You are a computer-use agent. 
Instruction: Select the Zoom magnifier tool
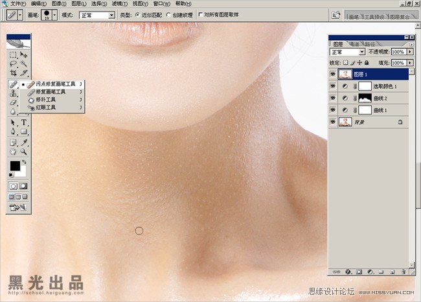pos(23,152)
